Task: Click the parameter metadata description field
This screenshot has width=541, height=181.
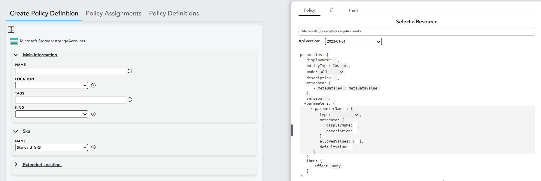Action: [355, 131]
